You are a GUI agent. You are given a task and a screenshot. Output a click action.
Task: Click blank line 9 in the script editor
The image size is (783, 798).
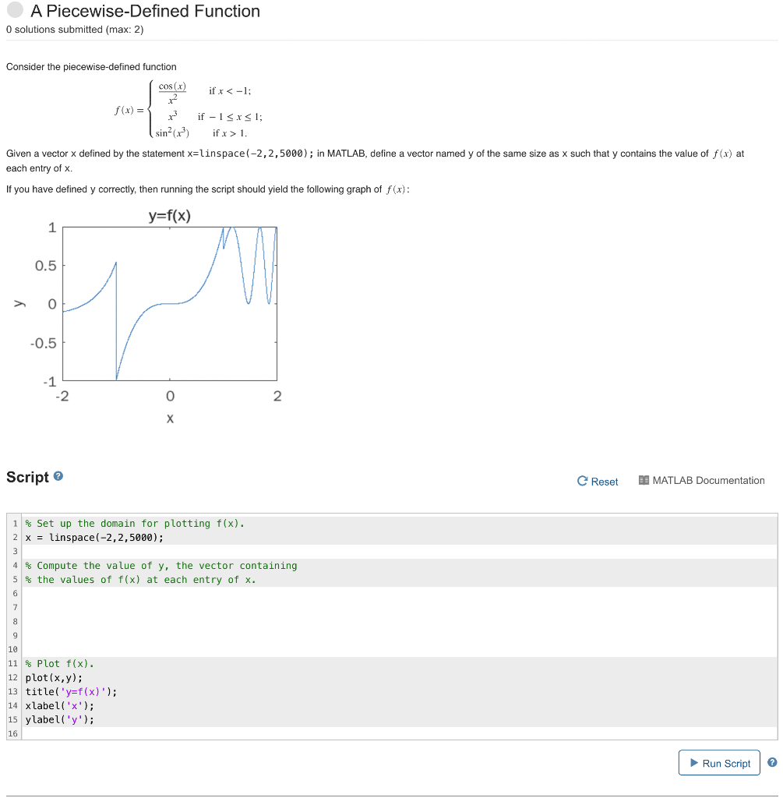[x=156, y=635]
